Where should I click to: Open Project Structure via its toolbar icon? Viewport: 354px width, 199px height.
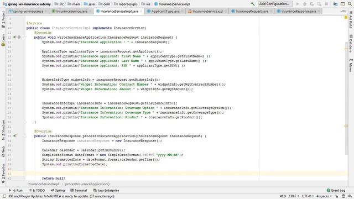tap(336, 4)
